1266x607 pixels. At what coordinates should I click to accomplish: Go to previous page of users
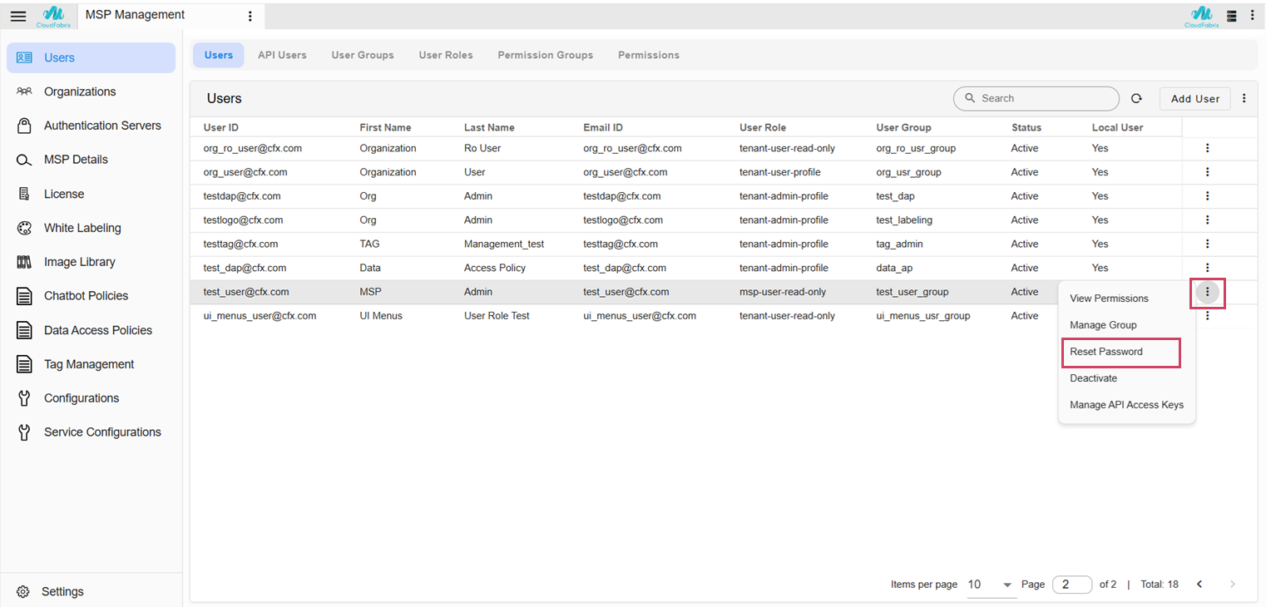pyautogui.click(x=1199, y=585)
